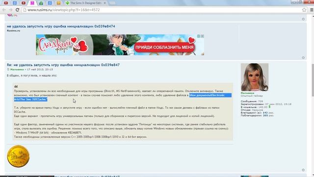Click the Опытный геймер rank text
The height and width of the screenshot is (177, 314).
252,96
